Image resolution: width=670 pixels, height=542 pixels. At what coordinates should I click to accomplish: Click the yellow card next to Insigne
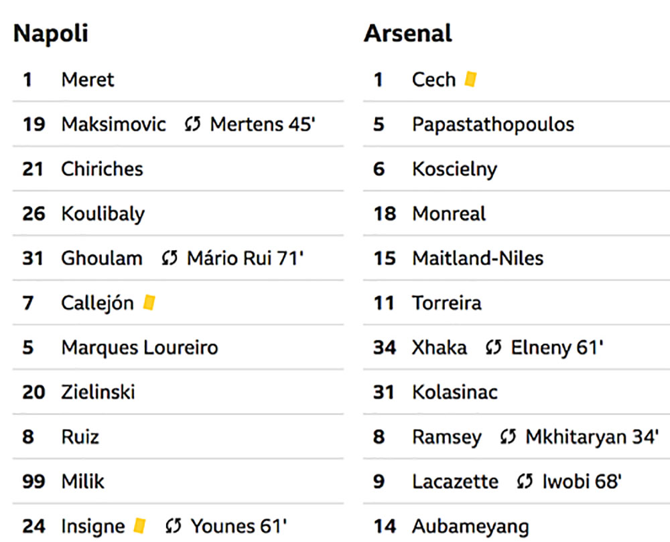click(139, 525)
